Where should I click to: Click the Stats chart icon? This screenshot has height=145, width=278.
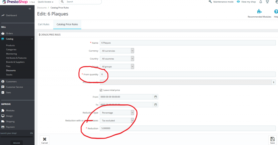[3, 92]
